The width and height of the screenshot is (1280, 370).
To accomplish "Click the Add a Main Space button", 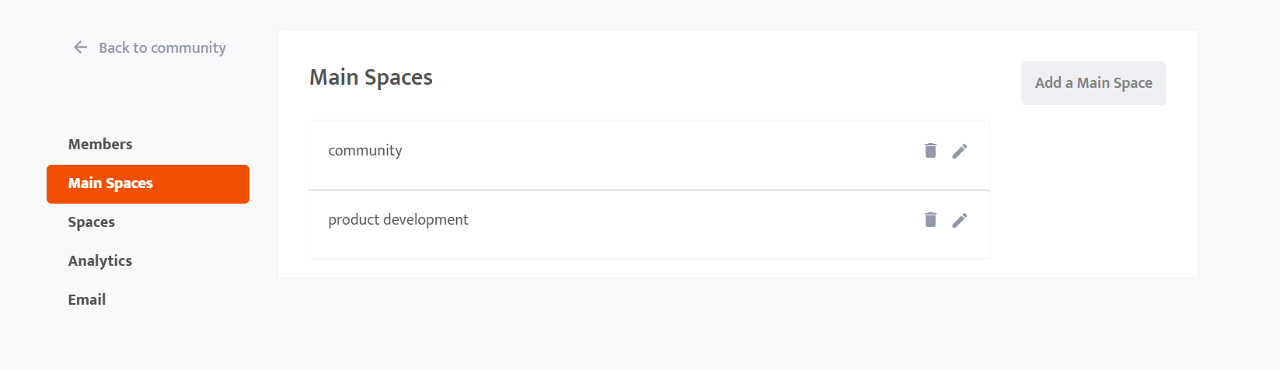I will [1093, 83].
